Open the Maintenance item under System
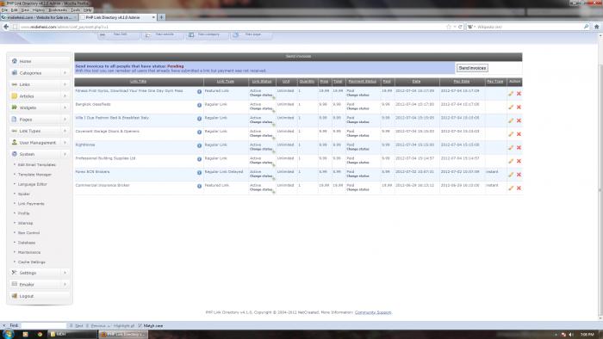603x339 pixels. 29,253
